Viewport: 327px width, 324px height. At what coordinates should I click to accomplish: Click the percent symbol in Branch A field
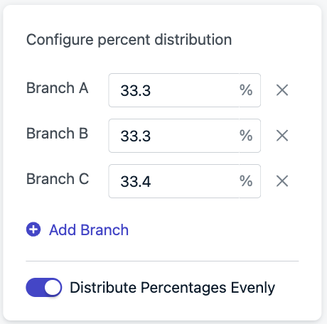[x=246, y=90]
